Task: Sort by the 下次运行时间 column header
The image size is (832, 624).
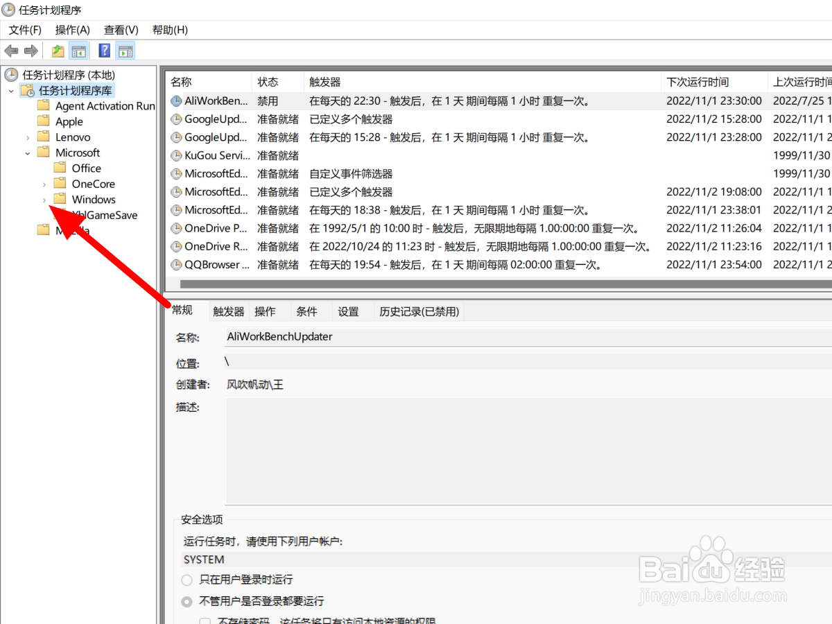Action: (x=715, y=82)
